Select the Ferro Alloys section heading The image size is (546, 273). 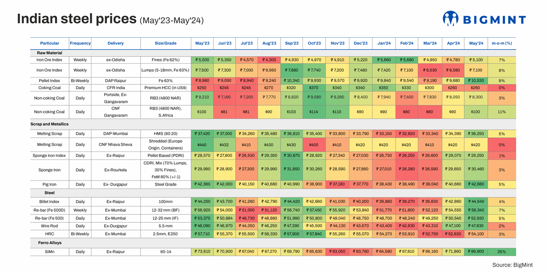click(x=50, y=243)
